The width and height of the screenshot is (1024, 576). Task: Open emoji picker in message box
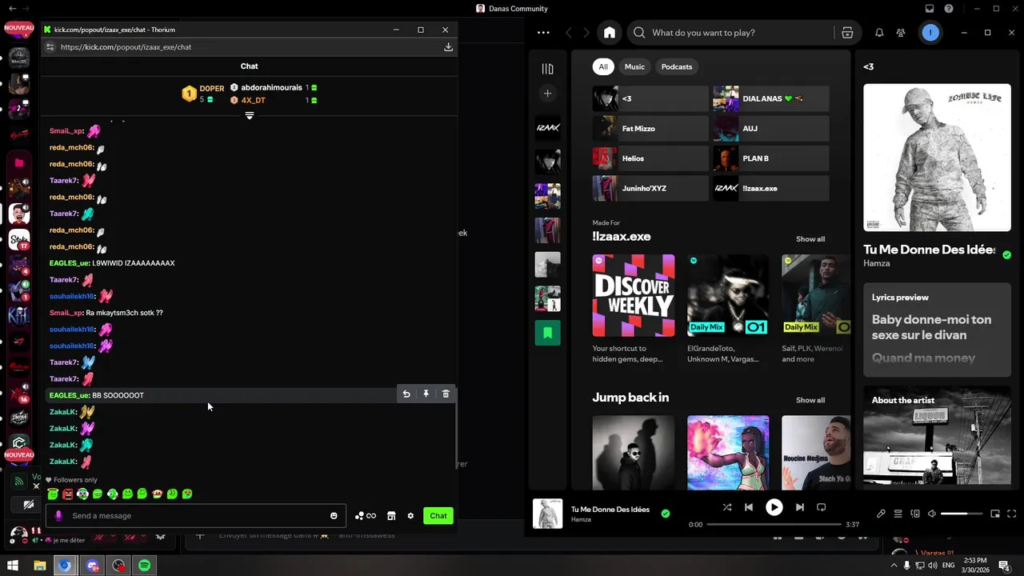(334, 516)
